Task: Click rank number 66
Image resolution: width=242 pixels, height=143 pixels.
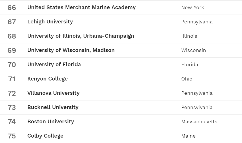Action: point(12,8)
